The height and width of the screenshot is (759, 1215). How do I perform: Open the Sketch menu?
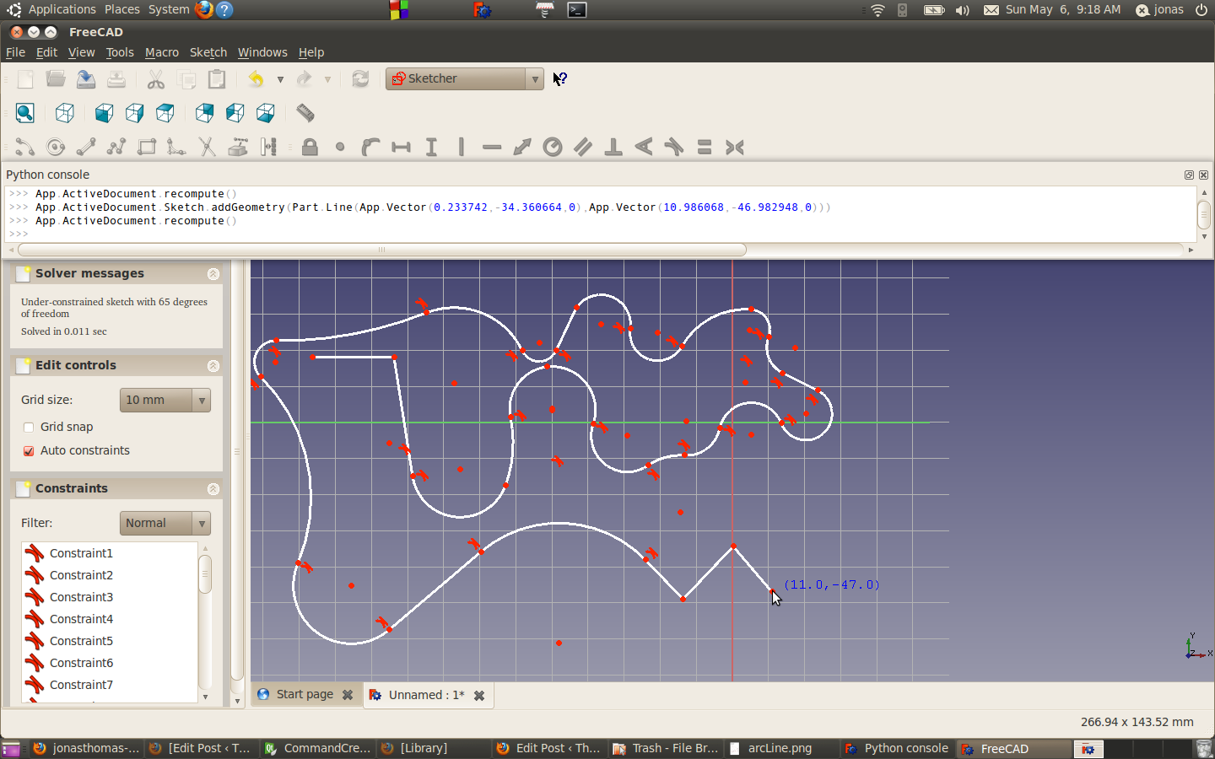click(x=208, y=52)
